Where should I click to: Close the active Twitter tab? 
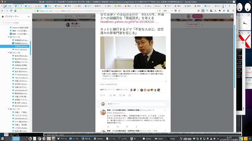[21, 6]
